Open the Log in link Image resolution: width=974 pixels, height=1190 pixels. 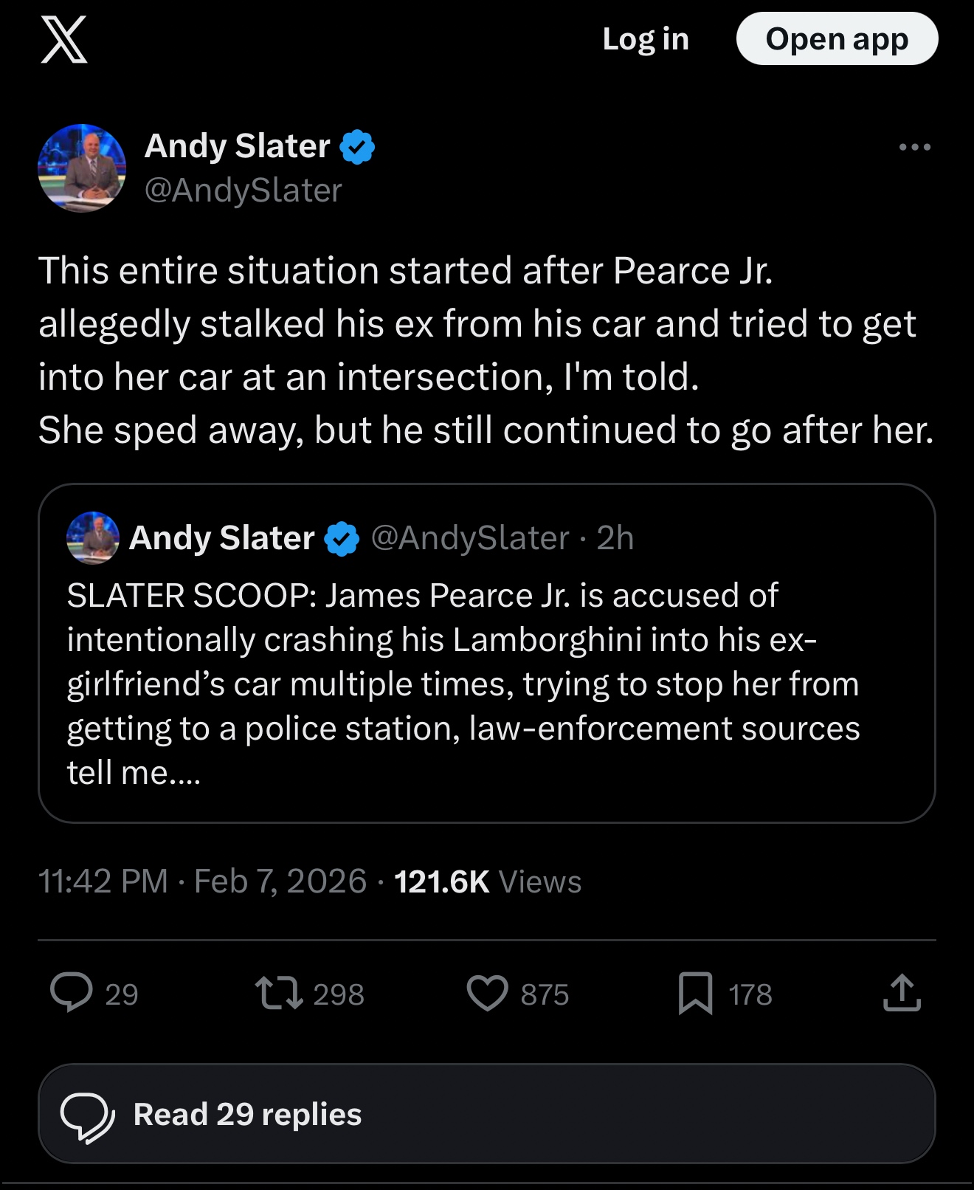click(646, 39)
